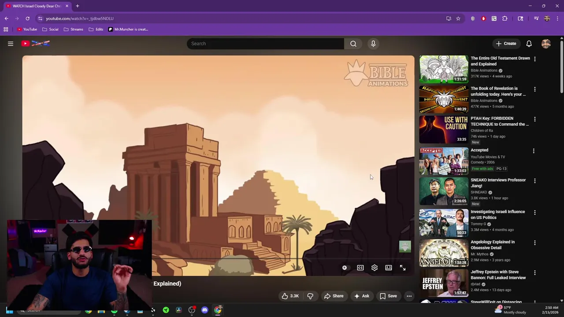
Task: Start voice search with the microphone icon
Action: (373, 44)
